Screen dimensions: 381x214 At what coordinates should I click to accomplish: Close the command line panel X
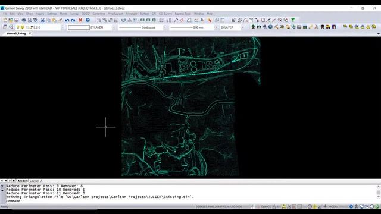2,186
